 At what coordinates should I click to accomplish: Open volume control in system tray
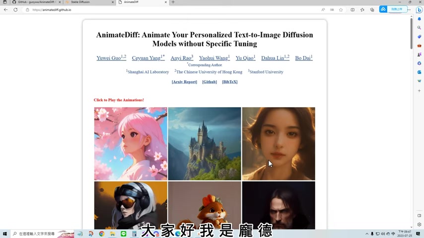[x=383, y=234]
